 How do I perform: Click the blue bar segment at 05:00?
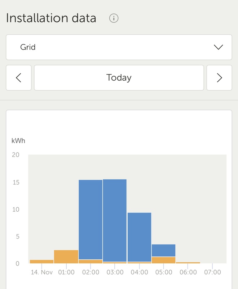click(163, 250)
